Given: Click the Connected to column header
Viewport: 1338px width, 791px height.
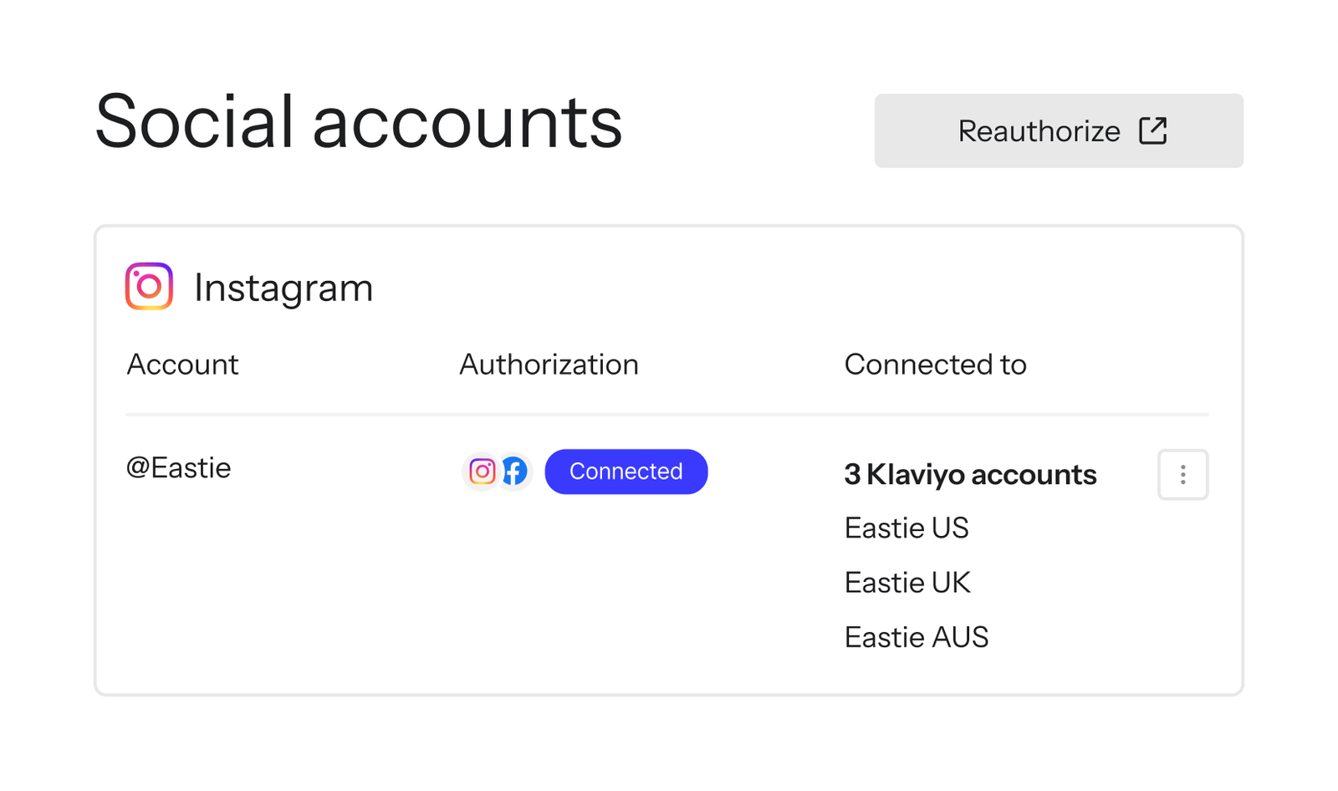Looking at the screenshot, I should point(936,365).
